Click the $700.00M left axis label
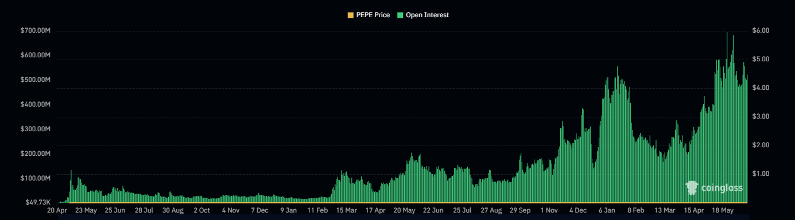Screen dimensions: 795x220 coord(35,30)
